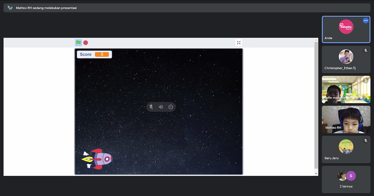Select Matteo RH's video tile
The height and width of the screenshot is (196, 374).
click(x=346, y=119)
